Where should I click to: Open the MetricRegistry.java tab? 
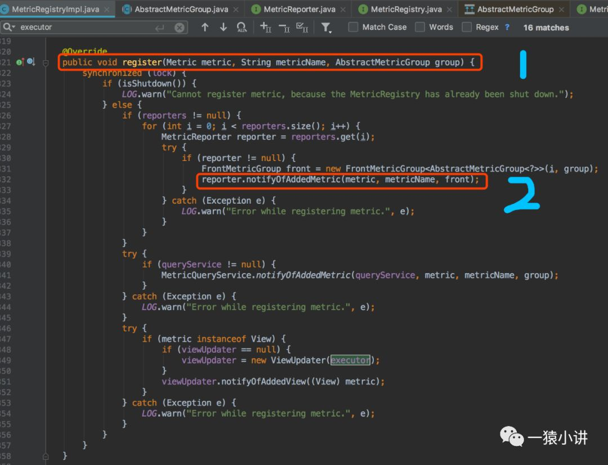coord(406,9)
